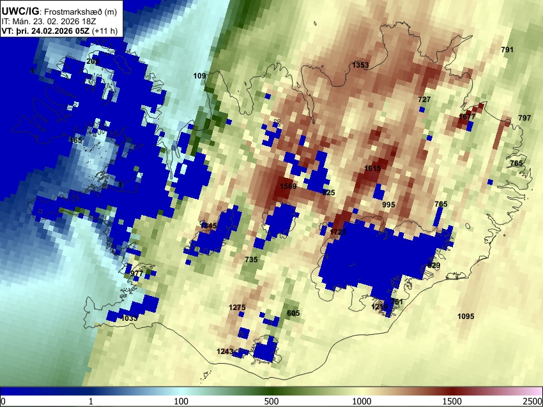Click the map value 1275
The image size is (543, 407).
click(237, 307)
